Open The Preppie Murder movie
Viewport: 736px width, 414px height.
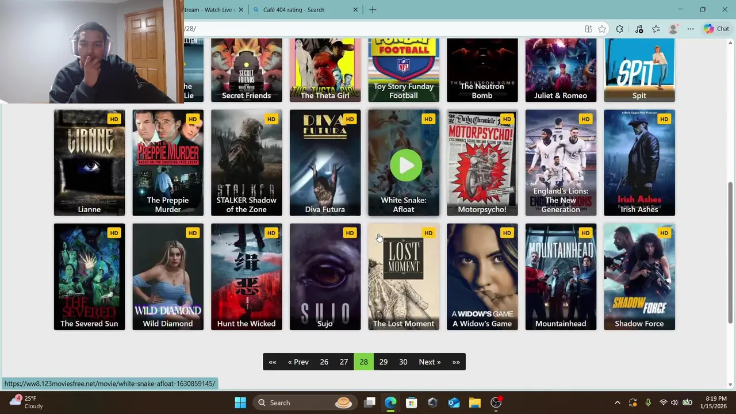pyautogui.click(x=168, y=163)
